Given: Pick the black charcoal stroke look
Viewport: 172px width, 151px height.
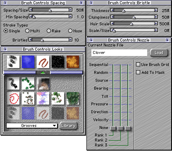Looking at the screenshot, I should (x=13, y=83).
